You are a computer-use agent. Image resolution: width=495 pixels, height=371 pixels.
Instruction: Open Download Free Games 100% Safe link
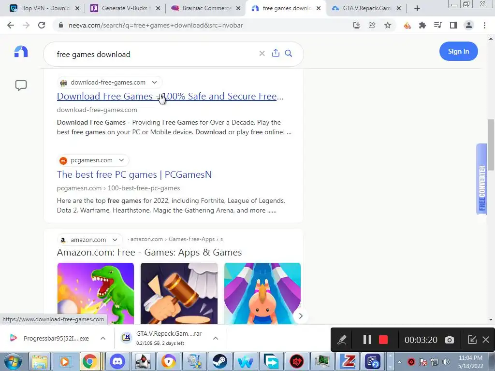(x=170, y=96)
